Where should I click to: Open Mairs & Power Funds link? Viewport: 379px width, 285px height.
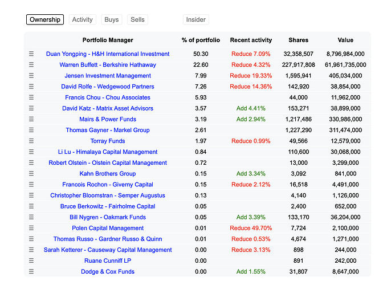click(x=108, y=119)
